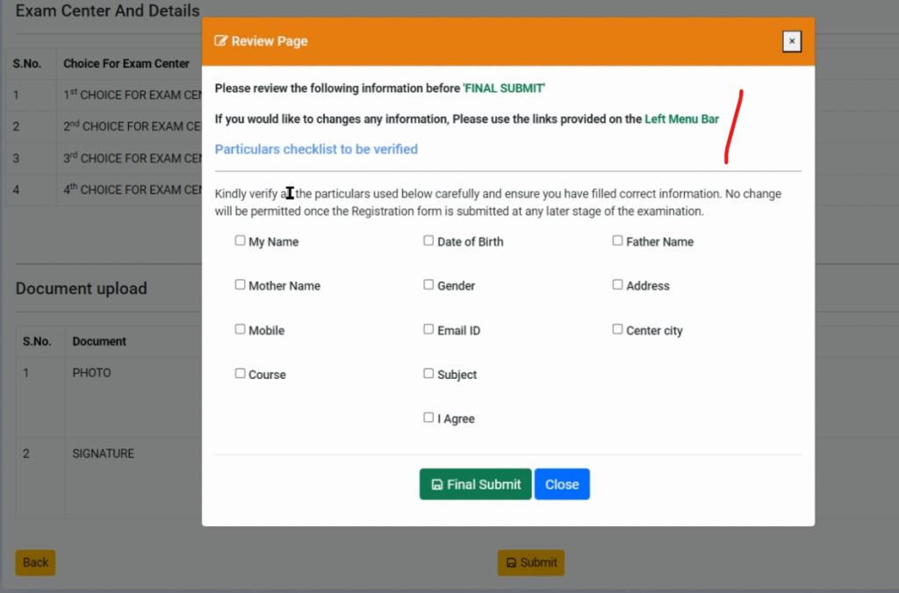The image size is (899, 593).
Task: Click the edit icon beside Review Page title
Action: (x=221, y=41)
